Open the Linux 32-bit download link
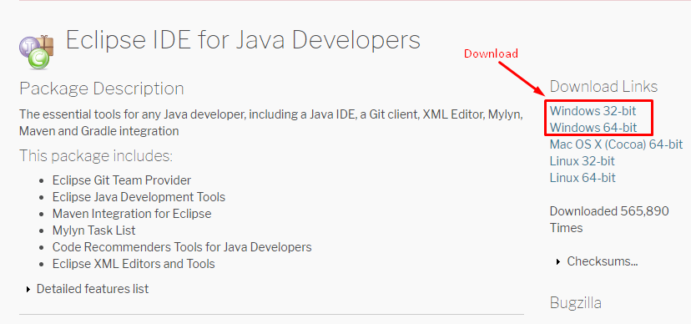This screenshot has height=324, width=691. (x=583, y=161)
